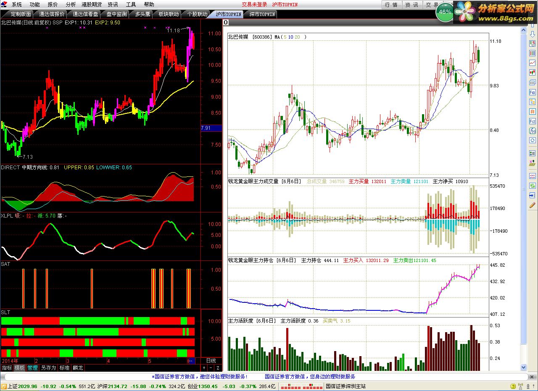Close the 国信证券 notification banner
The height and width of the screenshot is (391, 538).
click(532, 377)
